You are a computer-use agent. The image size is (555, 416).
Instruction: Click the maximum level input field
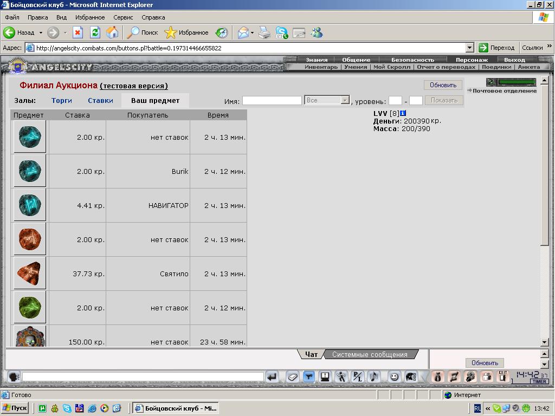416,100
